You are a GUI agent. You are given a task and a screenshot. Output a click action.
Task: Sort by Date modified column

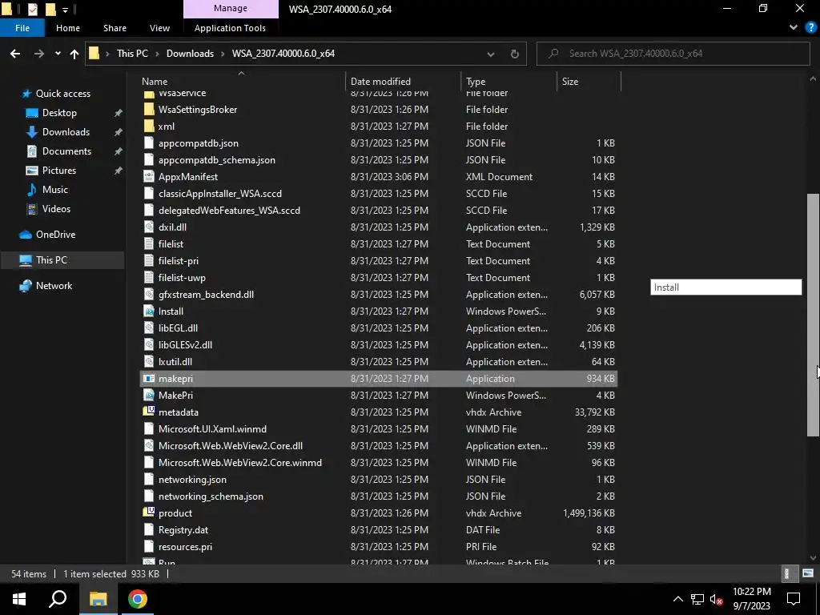(x=380, y=82)
